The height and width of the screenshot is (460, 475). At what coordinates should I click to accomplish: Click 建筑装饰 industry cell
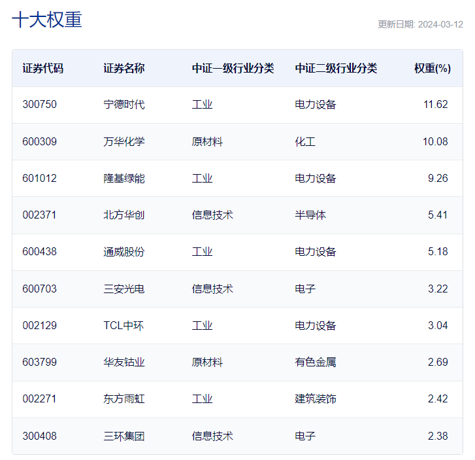point(316,398)
